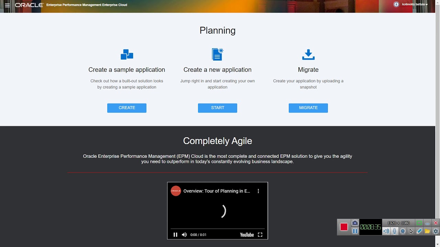Image resolution: width=440 pixels, height=247 pixels.
Task: Enter fullscreen on the video player
Action: click(x=260, y=235)
